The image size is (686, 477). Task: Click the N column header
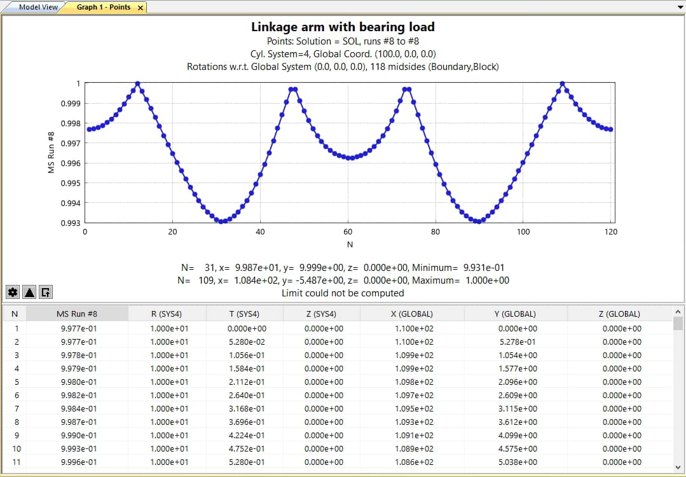coord(15,314)
